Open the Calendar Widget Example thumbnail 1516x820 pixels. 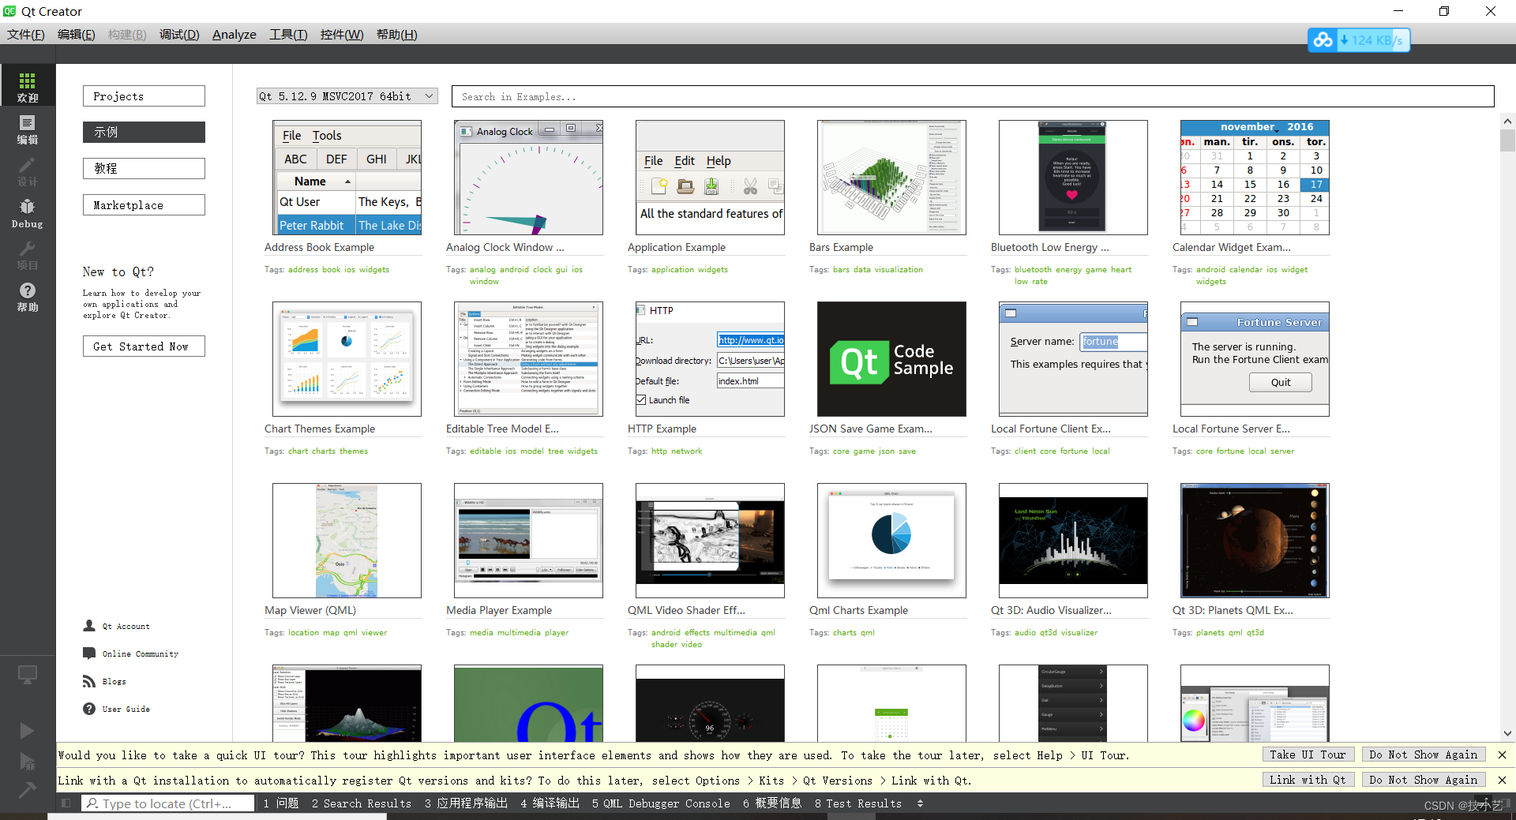[1255, 178]
